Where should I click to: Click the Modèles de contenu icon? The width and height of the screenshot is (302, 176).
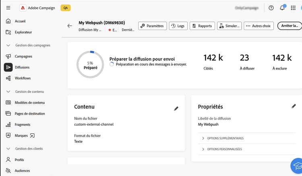pos(8,102)
